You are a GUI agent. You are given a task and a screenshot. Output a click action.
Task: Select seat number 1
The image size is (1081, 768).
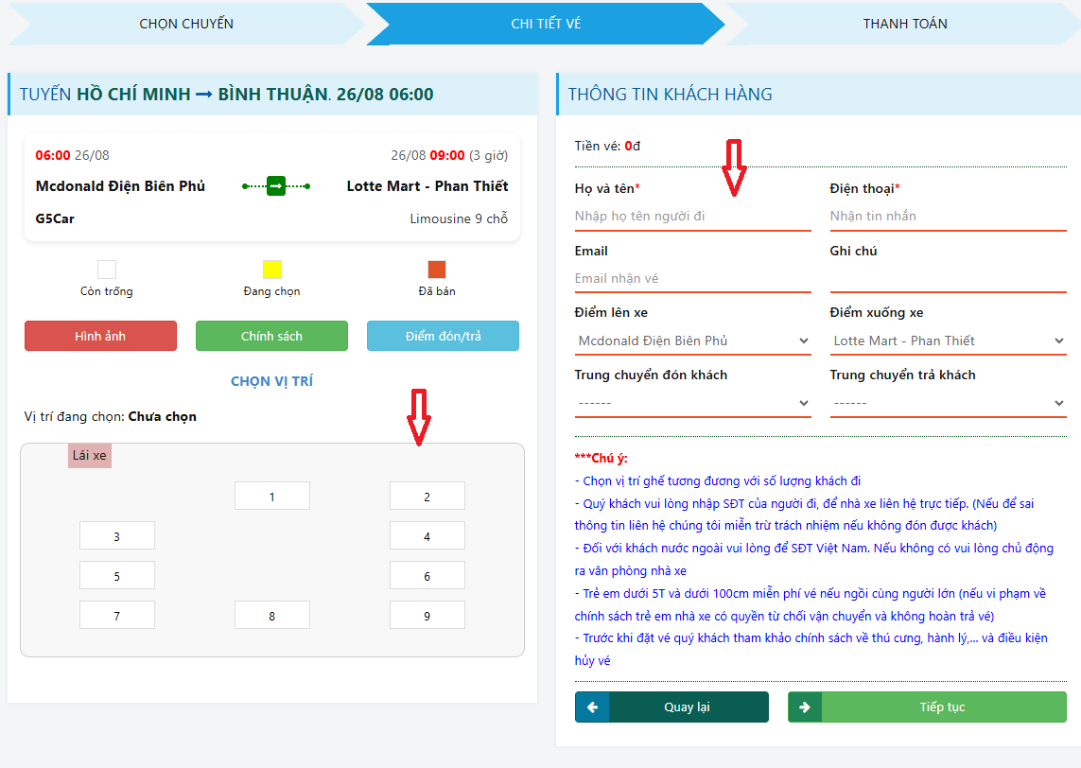point(272,497)
